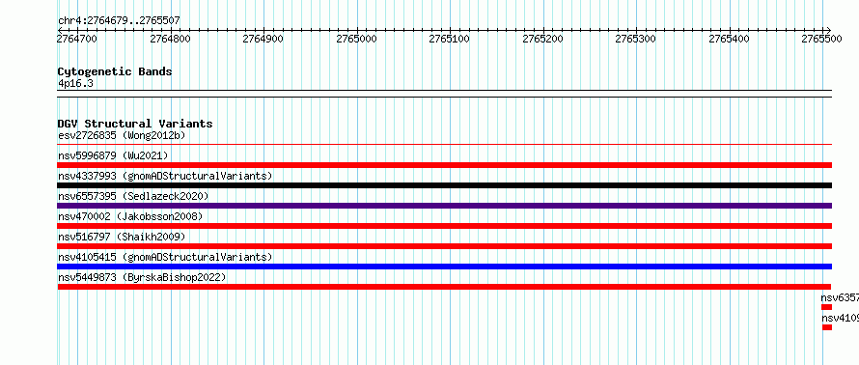The height and width of the screenshot is (365, 859).
Task: Click the red bar under nsv5449873
Action: tap(444, 287)
